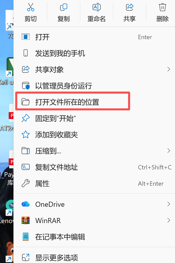Viewport: 175px width, 263px height.
Task: Click the Cut (剪切) scissors icon
Action: click(31, 7)
